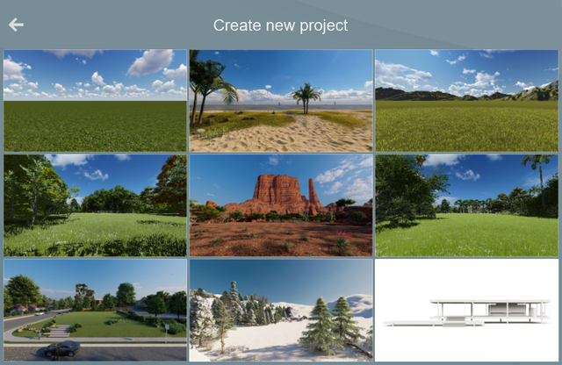Click the snow-covered pine tree in foreground
This screenshot has height=365, width=562.
[323, 326]
